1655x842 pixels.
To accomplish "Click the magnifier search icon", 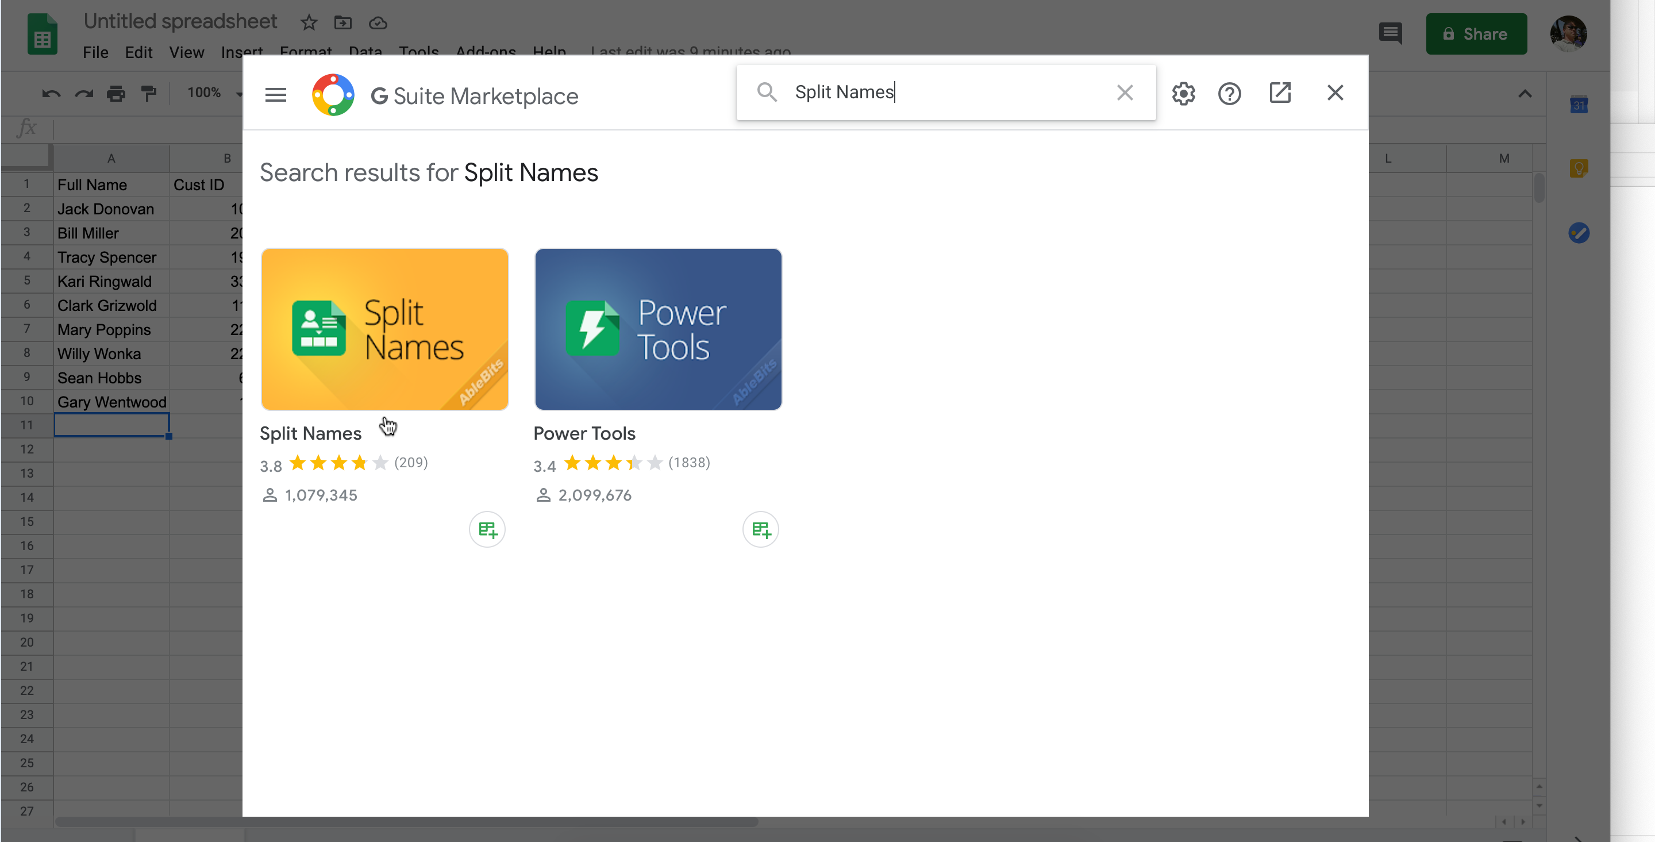I will pyautogui.click(x=766, y=92).
